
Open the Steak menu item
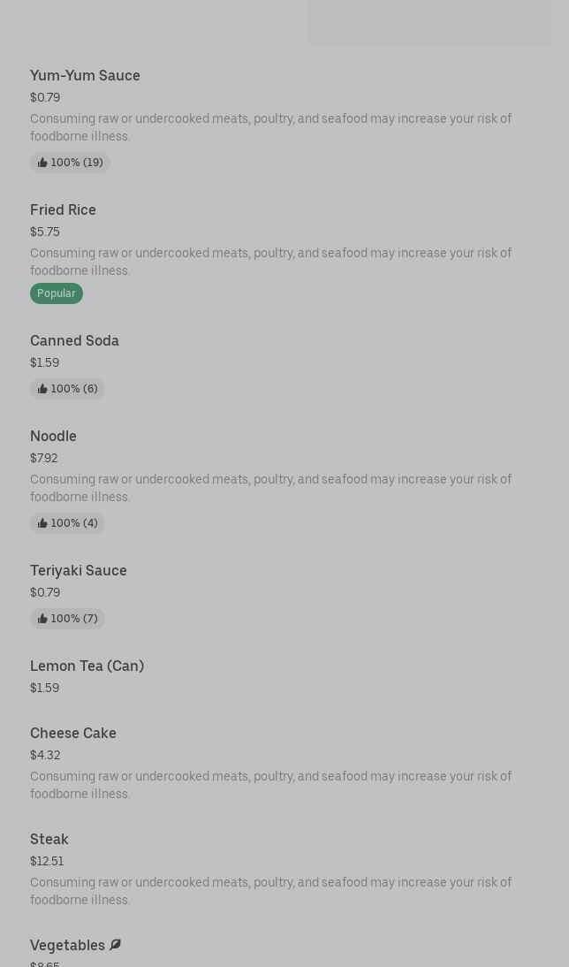point(49,840)
